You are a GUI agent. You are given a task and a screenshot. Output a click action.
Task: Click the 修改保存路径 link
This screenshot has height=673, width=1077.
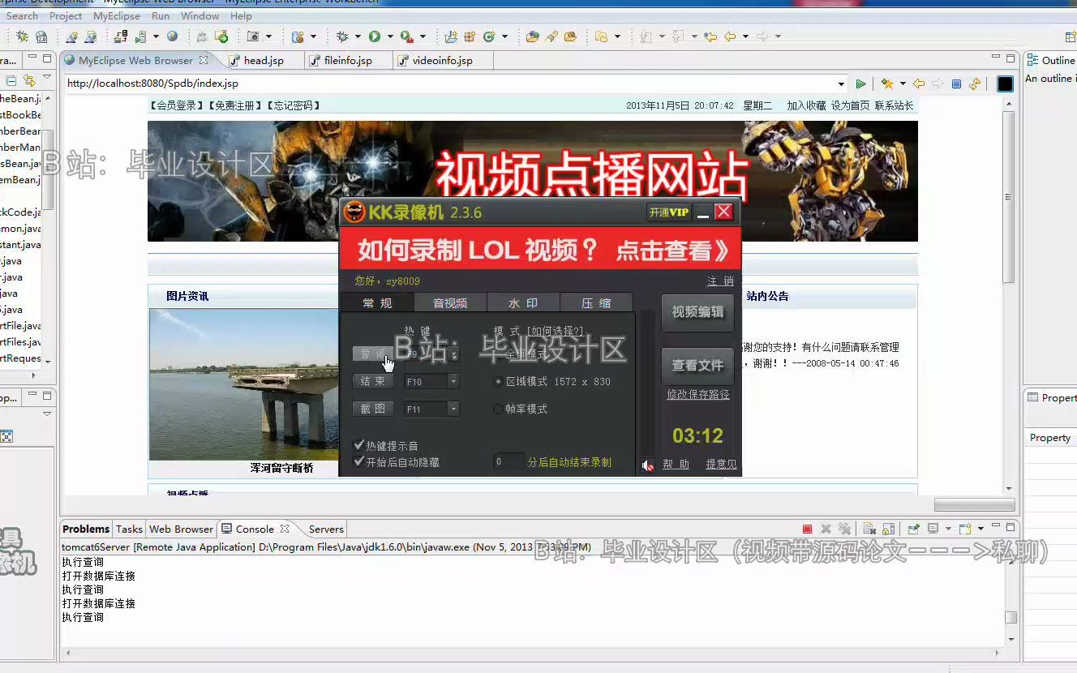698,394
